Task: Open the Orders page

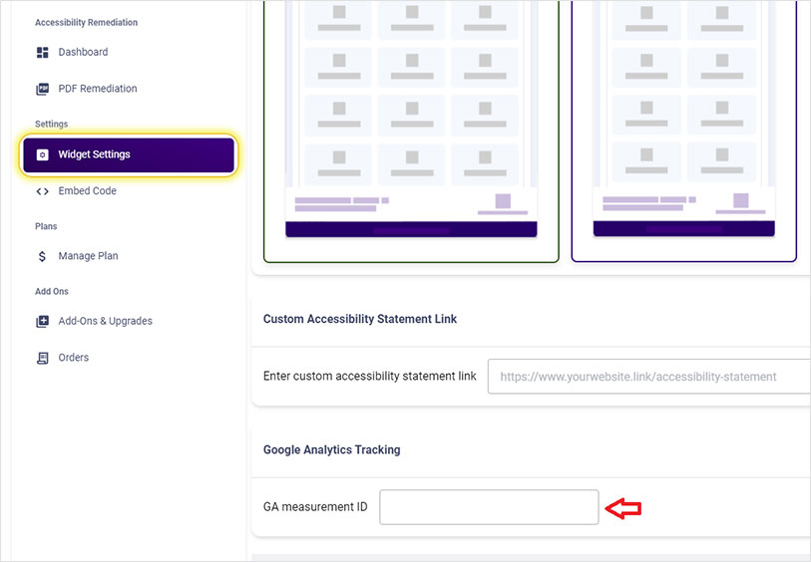Action: pyautogui.click(x=74, y=358)
